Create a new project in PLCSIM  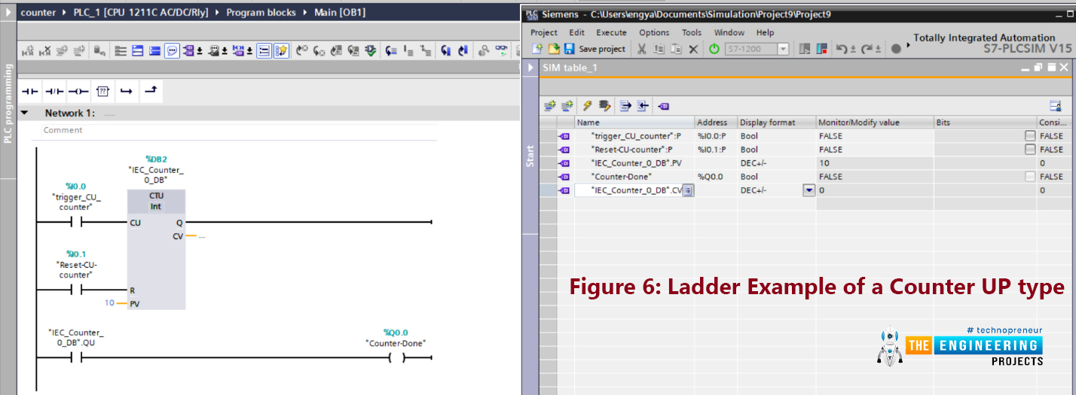pos(537,49)
